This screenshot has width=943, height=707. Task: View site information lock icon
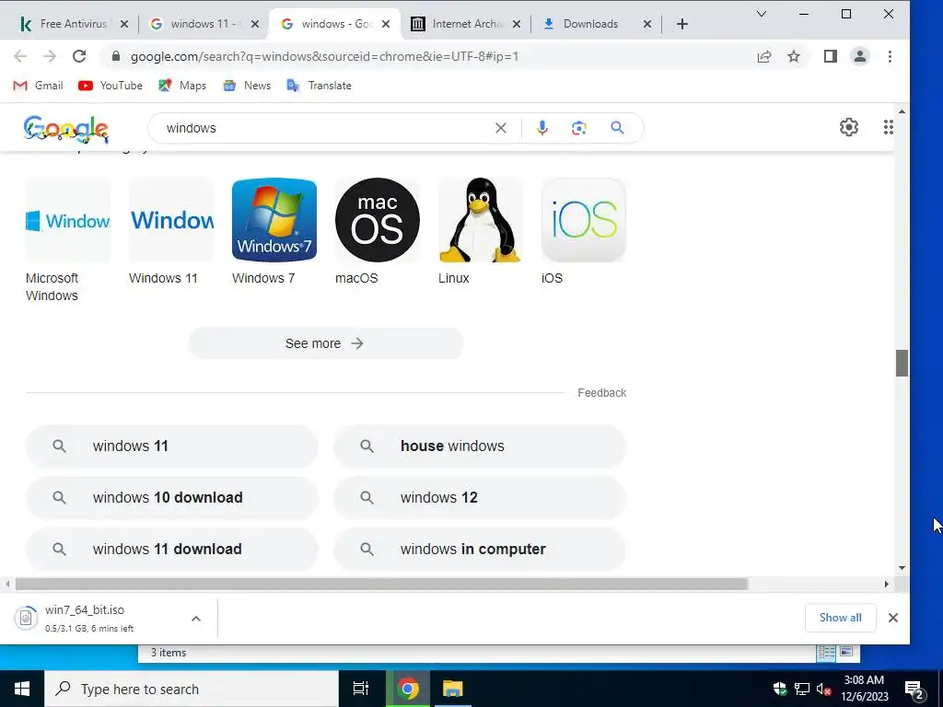click(x=116, y=56)
